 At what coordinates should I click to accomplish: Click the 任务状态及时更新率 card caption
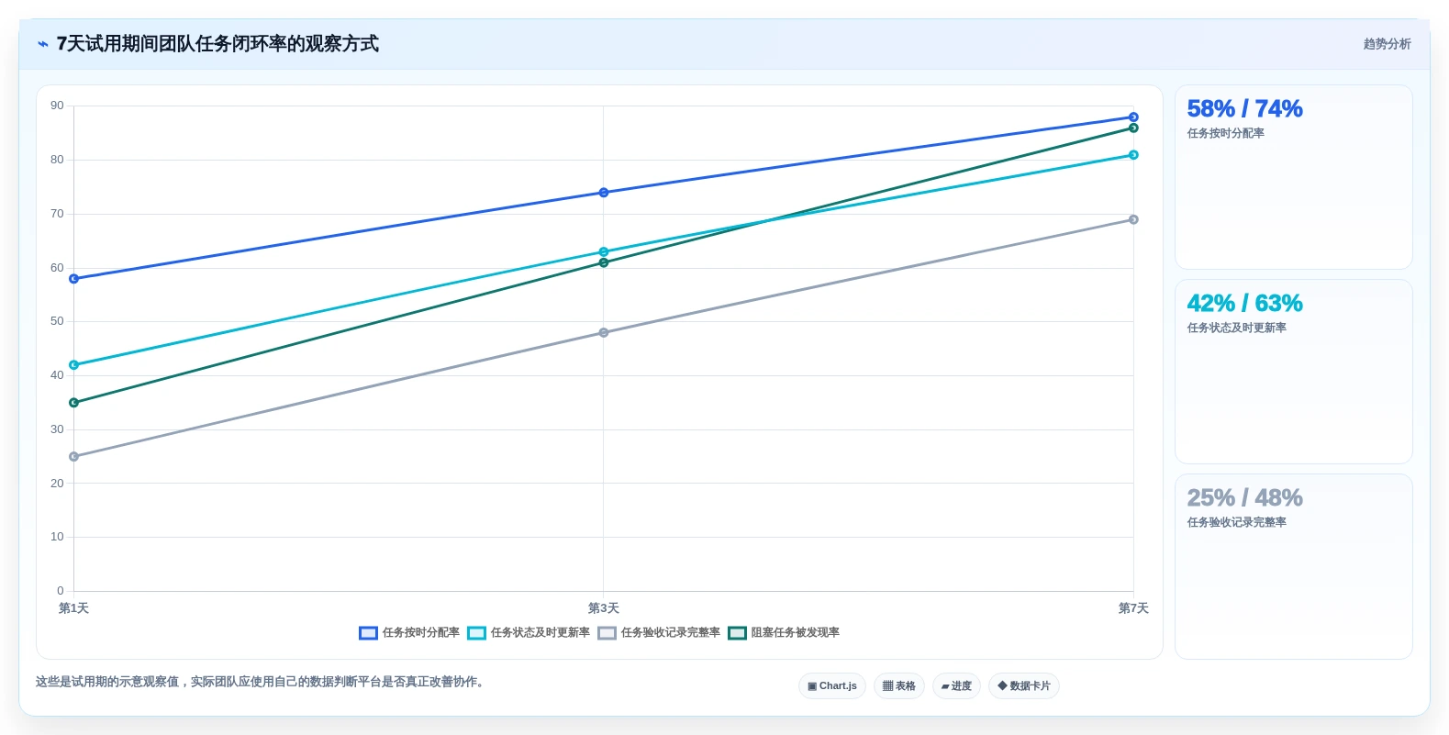(x=1236, y=329)
